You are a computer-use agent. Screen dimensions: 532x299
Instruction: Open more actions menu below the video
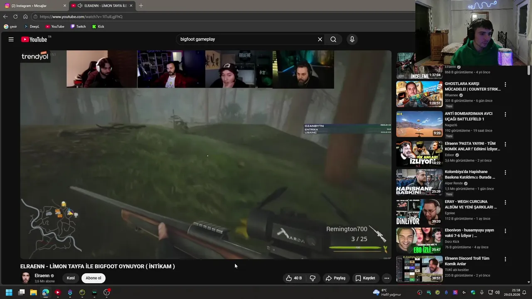(387, 278)
